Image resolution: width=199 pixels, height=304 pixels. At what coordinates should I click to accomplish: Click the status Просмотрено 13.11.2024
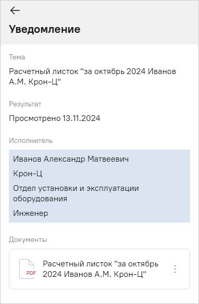click(55, 118)
